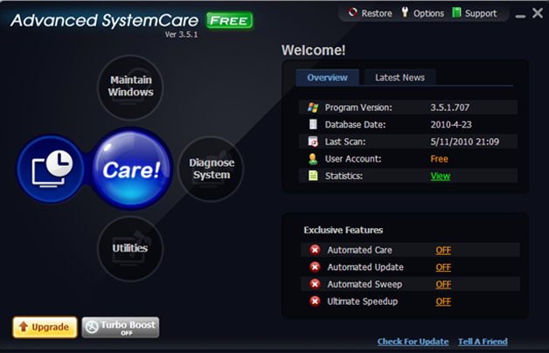The image size is (549, 353).
Task: Open Maintain Windows module
Action: (130, 87)
